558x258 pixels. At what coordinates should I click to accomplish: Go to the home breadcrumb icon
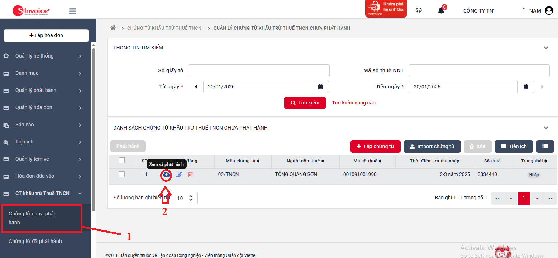click(x=113, y=28)
